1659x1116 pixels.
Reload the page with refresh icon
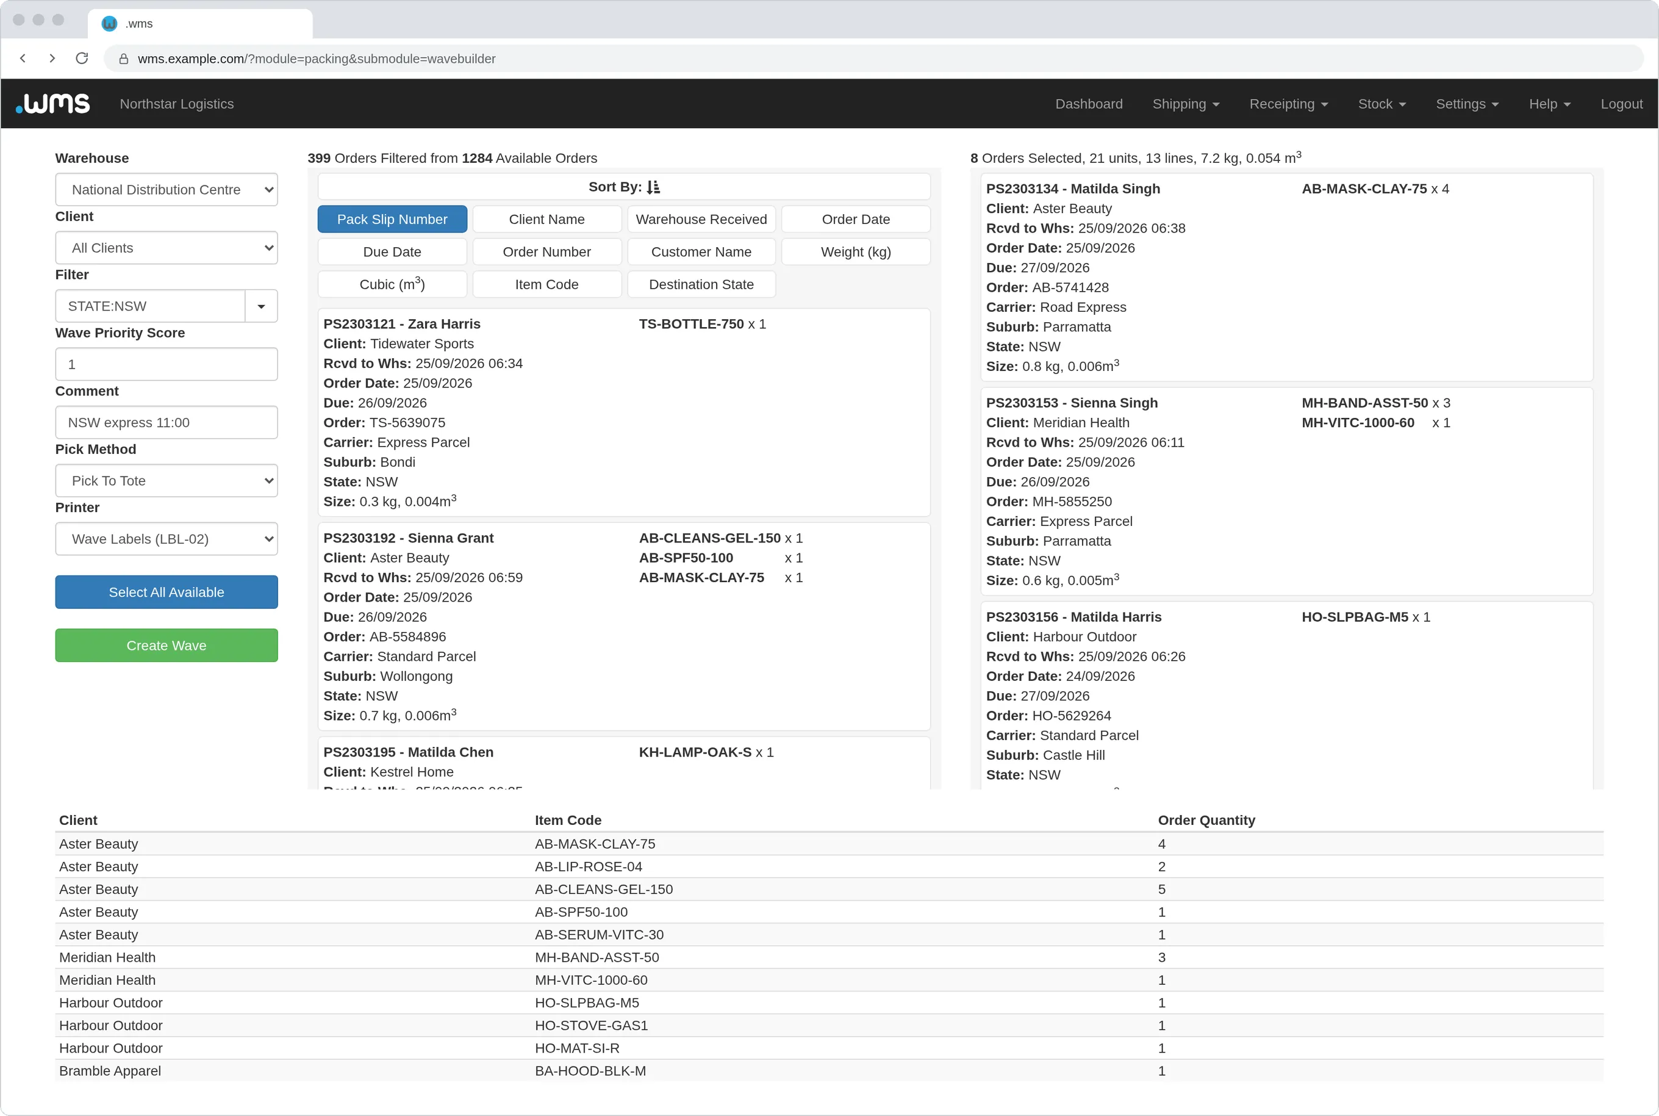(x=82, y=59)
